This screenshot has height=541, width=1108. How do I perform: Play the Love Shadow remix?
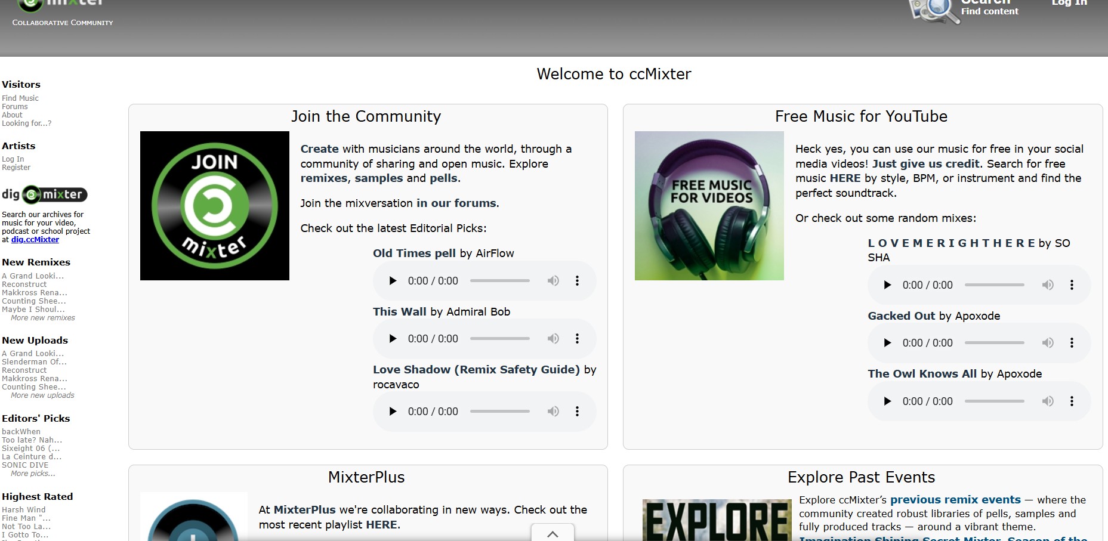pos(393,411)
